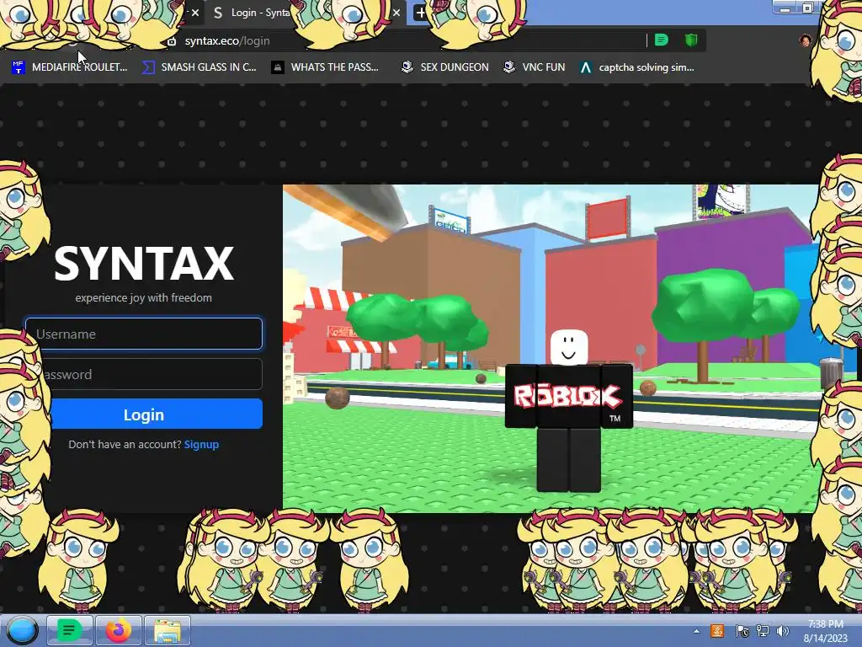Open the green chat app in taskbar
The height and width of the screenshot is (647, 862).
coord(69,630)
